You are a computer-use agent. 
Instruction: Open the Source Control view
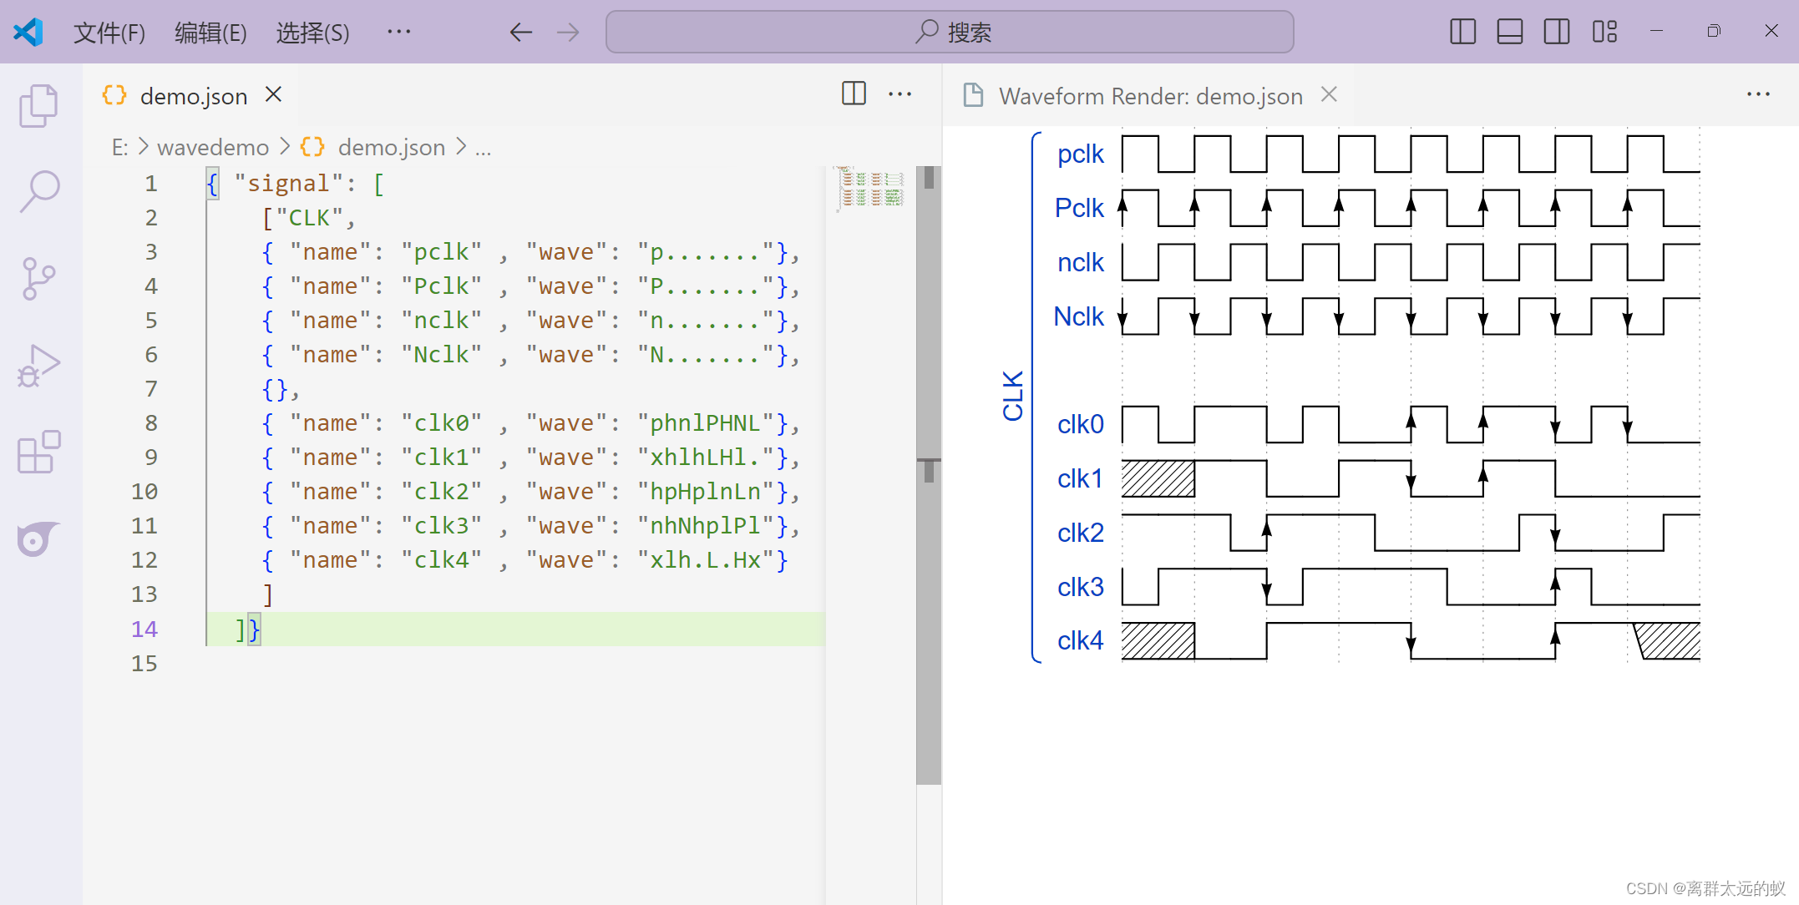click(x=38, y=278)
